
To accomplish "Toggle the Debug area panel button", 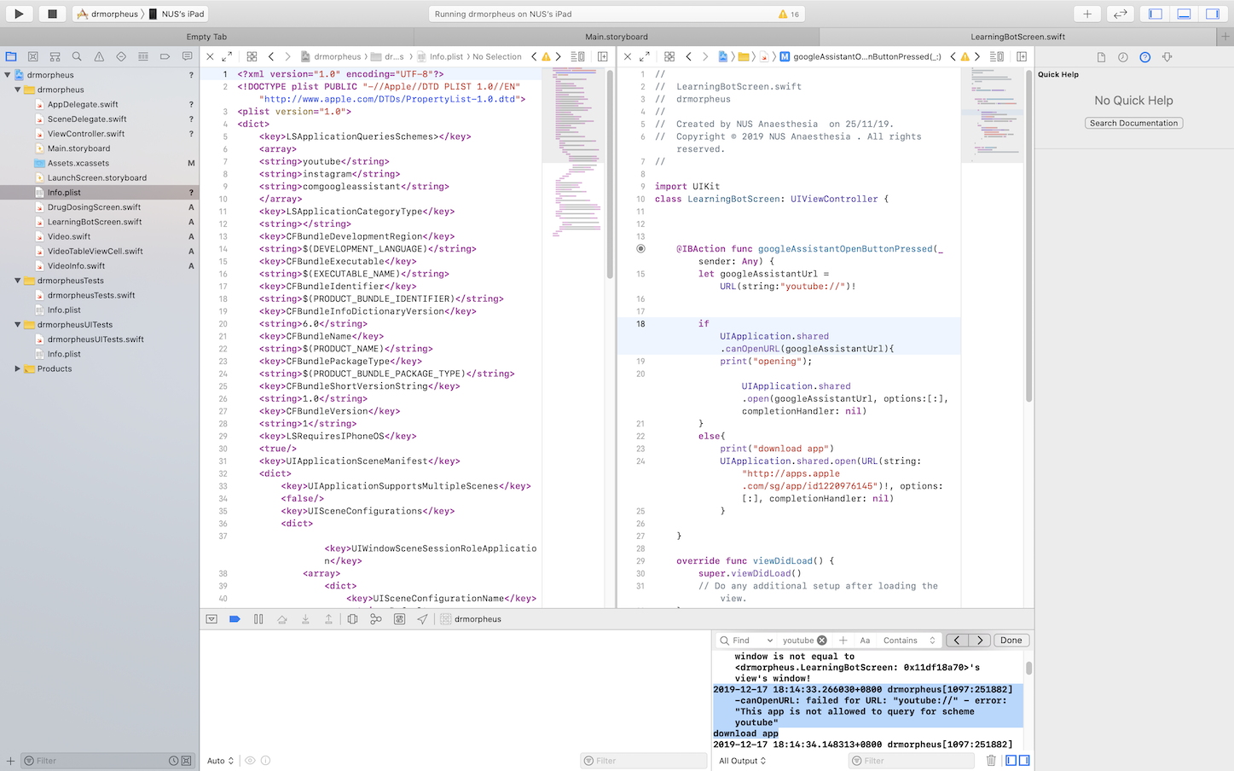I will pyautogui.click(x=1184, y=14).
